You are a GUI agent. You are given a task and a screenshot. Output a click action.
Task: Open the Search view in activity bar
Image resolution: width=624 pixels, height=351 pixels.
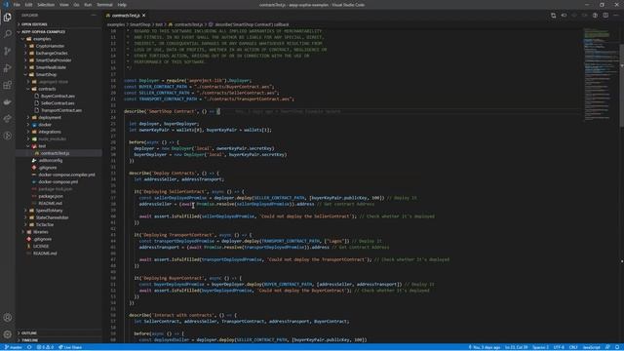tap(8, 34)
